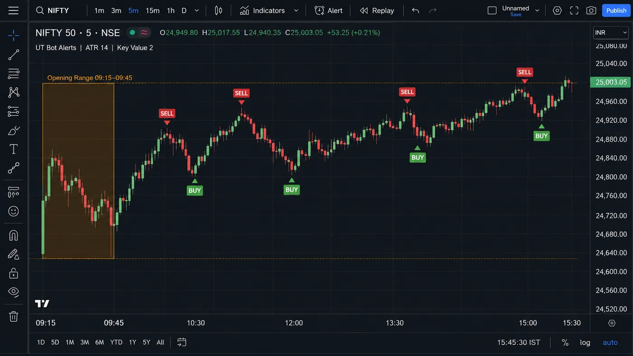Open the candlestick chart type selector

(x=218, y=10)
